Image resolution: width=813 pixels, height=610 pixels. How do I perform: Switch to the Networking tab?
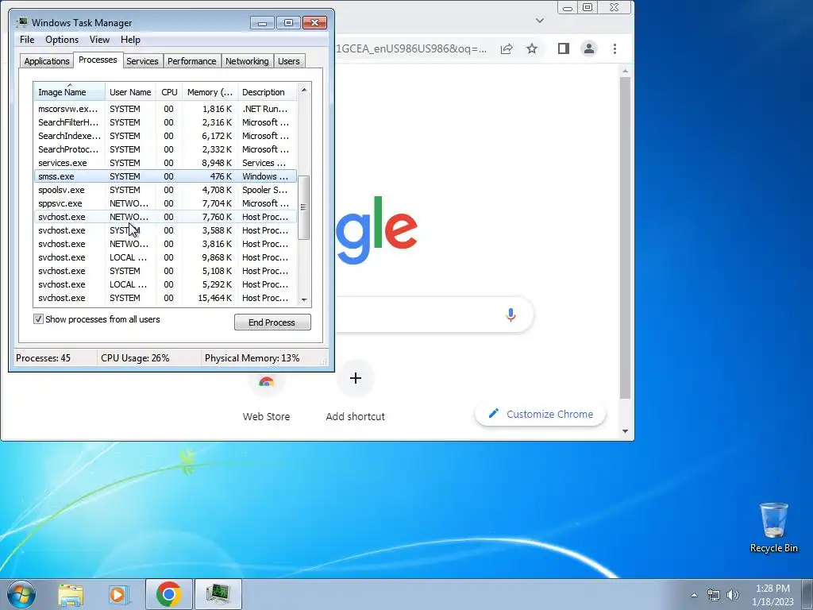(x=247, y=61)
